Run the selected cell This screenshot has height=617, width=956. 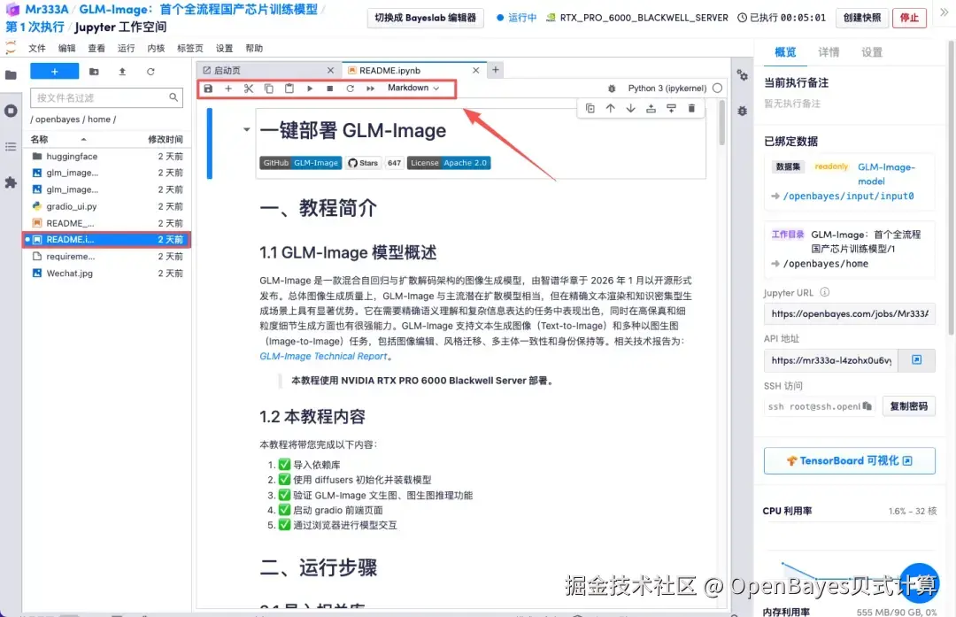pyautogui.click(x=310, y=89)
